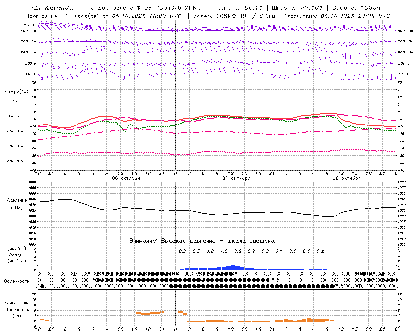Select the (мм/1ч.) precipitation unit label
Image resolution: width=415 pixels, height=332 pixels.
17,261
